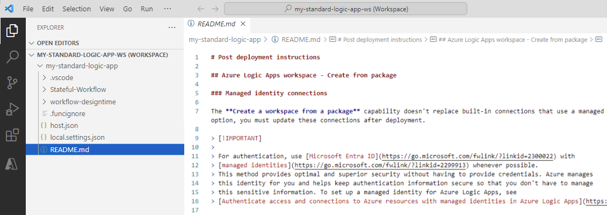This screenshot has height=215, width=607.
Task: Click my-standard-logic-app in the breadcrumb
Action: pyautogui.click(x=225, y=40)
